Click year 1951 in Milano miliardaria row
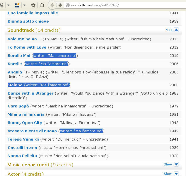The image size is (186, 176). (174, 115)
